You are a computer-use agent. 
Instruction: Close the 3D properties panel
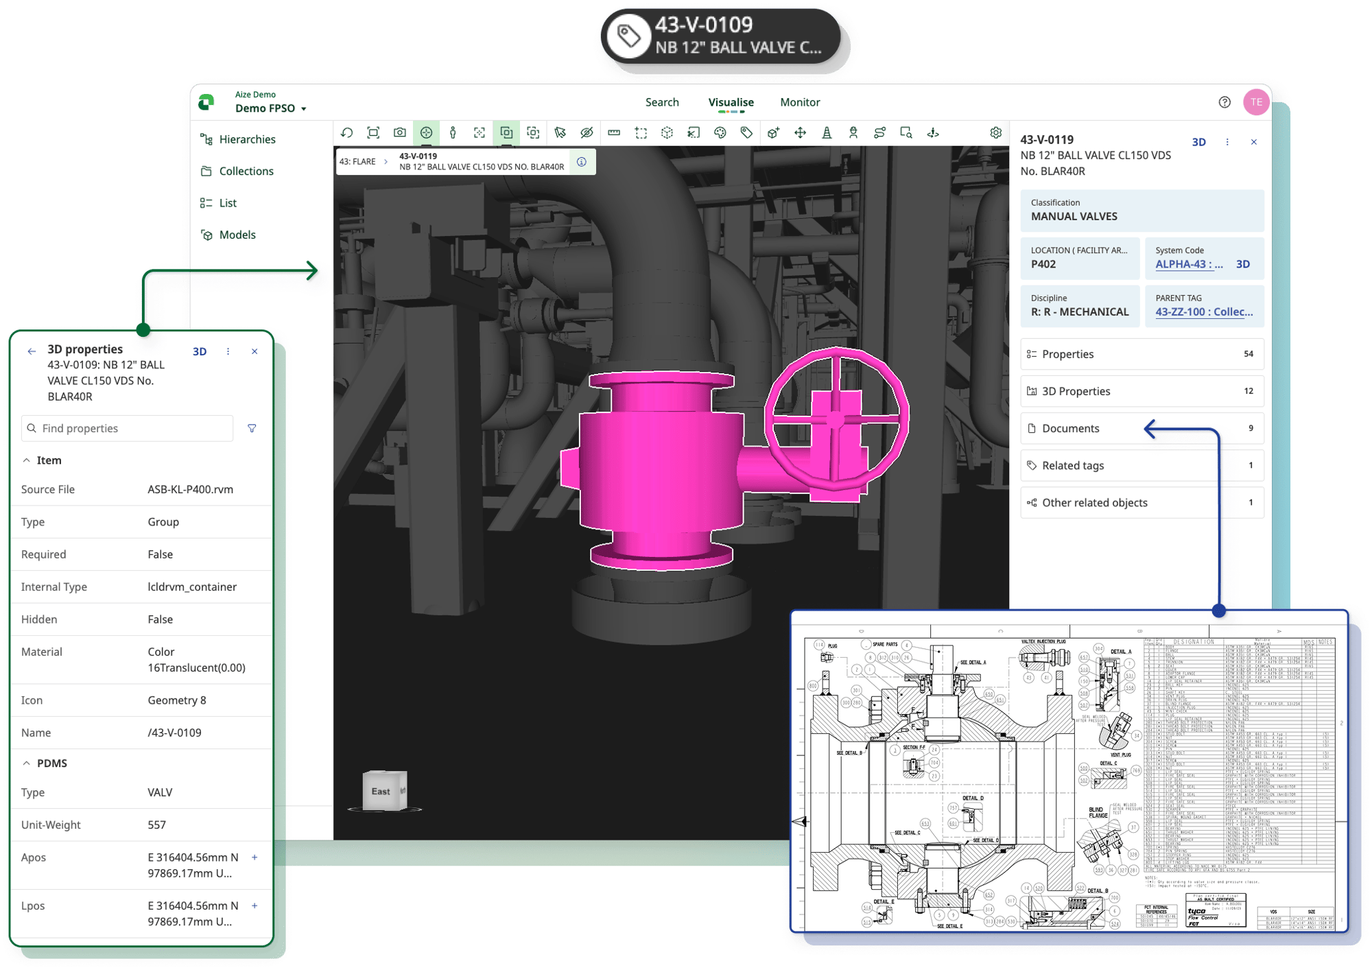tap(255, 351)
